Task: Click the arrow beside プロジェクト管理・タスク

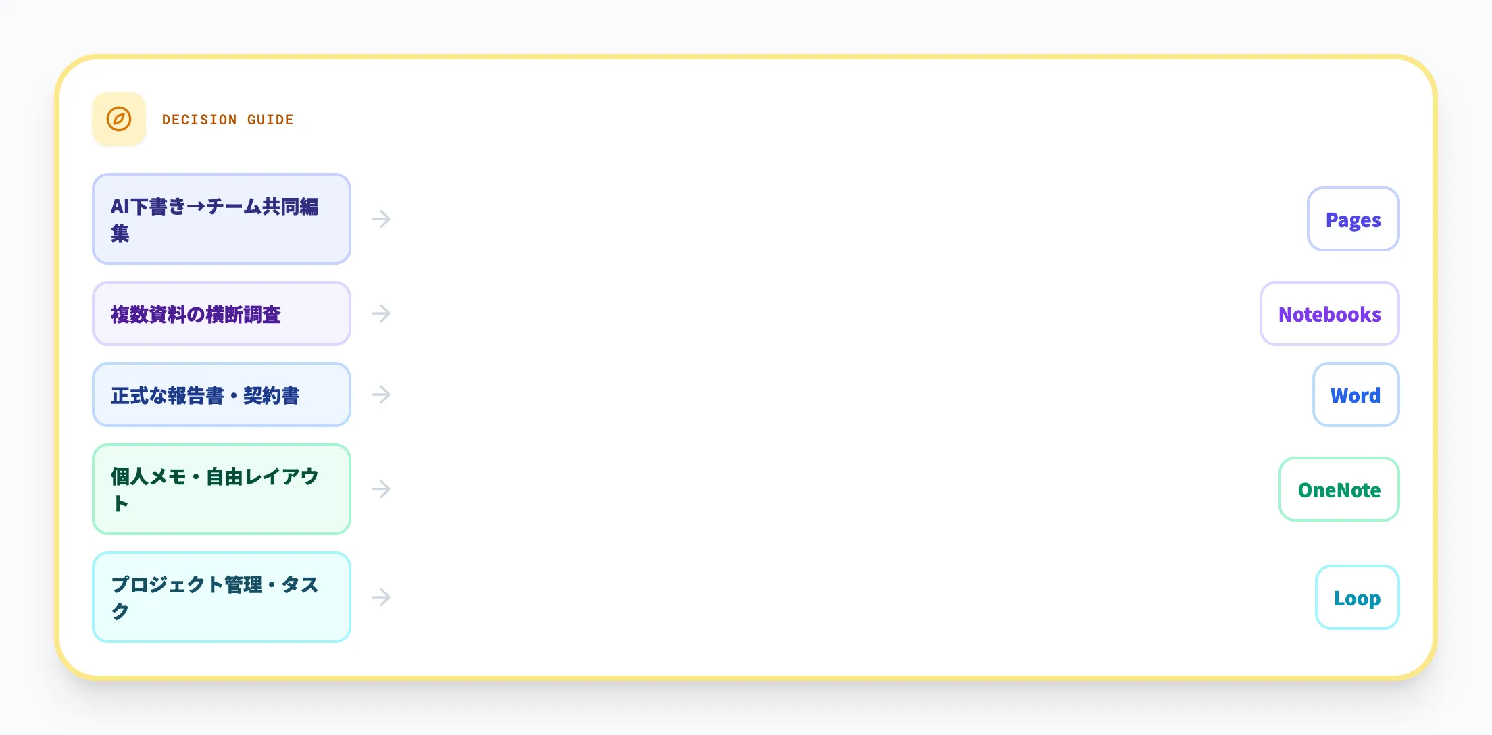Action: click(x=381, y=597)
